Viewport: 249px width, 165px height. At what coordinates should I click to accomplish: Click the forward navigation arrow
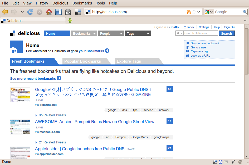tap(14, 12)
